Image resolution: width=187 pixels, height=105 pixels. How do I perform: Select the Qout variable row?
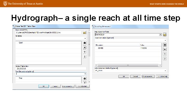[48, 43]
